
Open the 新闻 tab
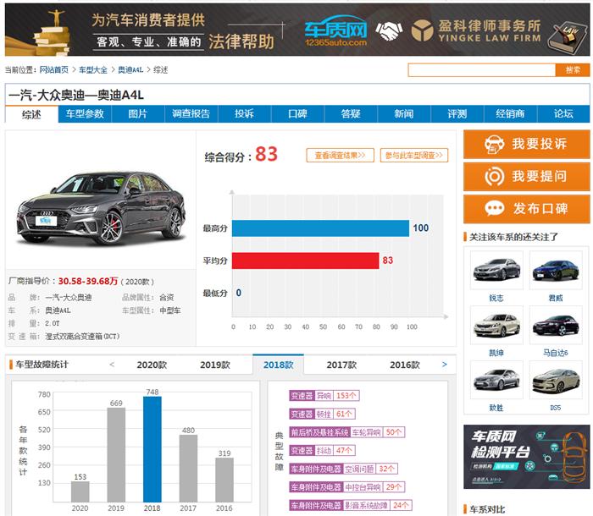(x=404, y=114)
